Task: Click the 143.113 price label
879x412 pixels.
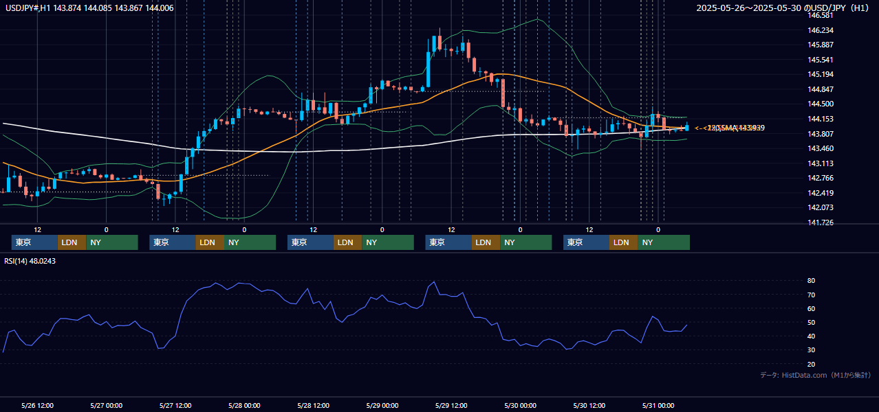Action: coord(821,163)
